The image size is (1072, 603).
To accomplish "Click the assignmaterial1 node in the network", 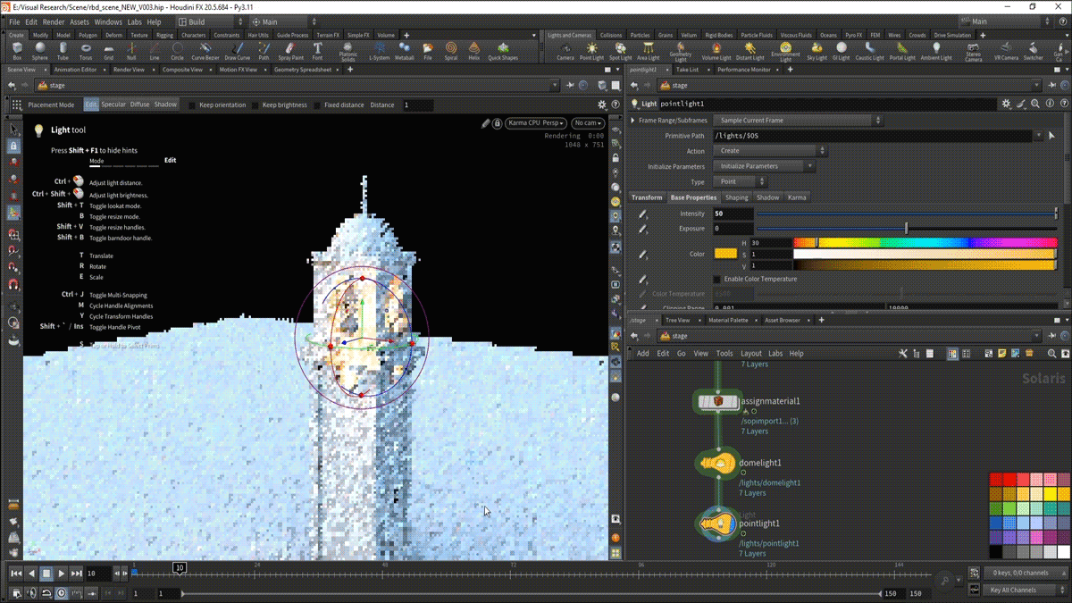I will [719, 402].
